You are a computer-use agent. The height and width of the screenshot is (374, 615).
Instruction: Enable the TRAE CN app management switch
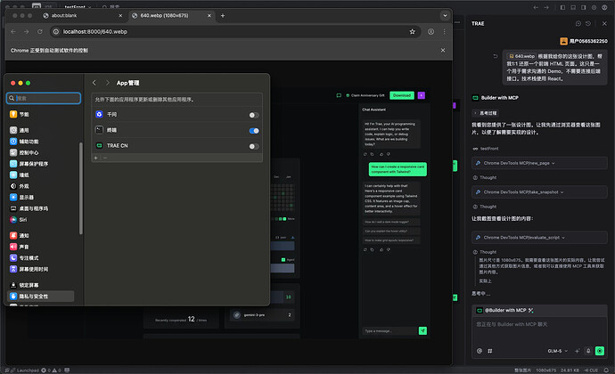[x=254, y=144]
